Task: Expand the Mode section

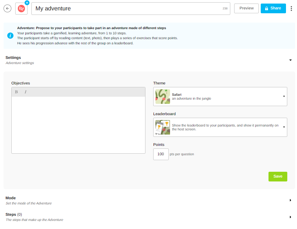Action: (290, 200)
